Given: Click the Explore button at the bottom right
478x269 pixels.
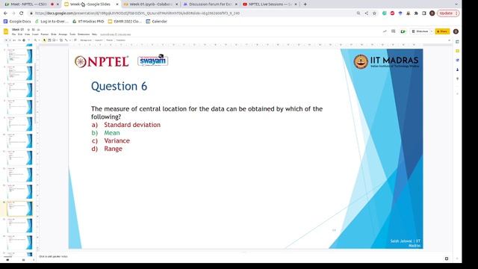Looking at the screenshot, I should 447,259.
